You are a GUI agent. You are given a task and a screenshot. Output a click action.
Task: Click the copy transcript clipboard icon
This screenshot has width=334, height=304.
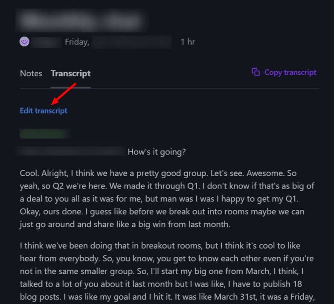point(256,72)
